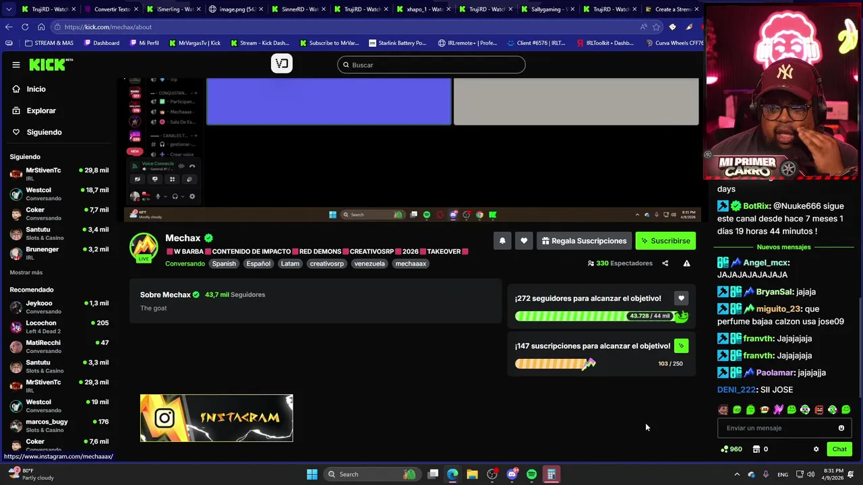This screenshot has height=485, width=863.
Task: Open Westcol channel in Siguiendo list
Action: click(x=59, y=194)
